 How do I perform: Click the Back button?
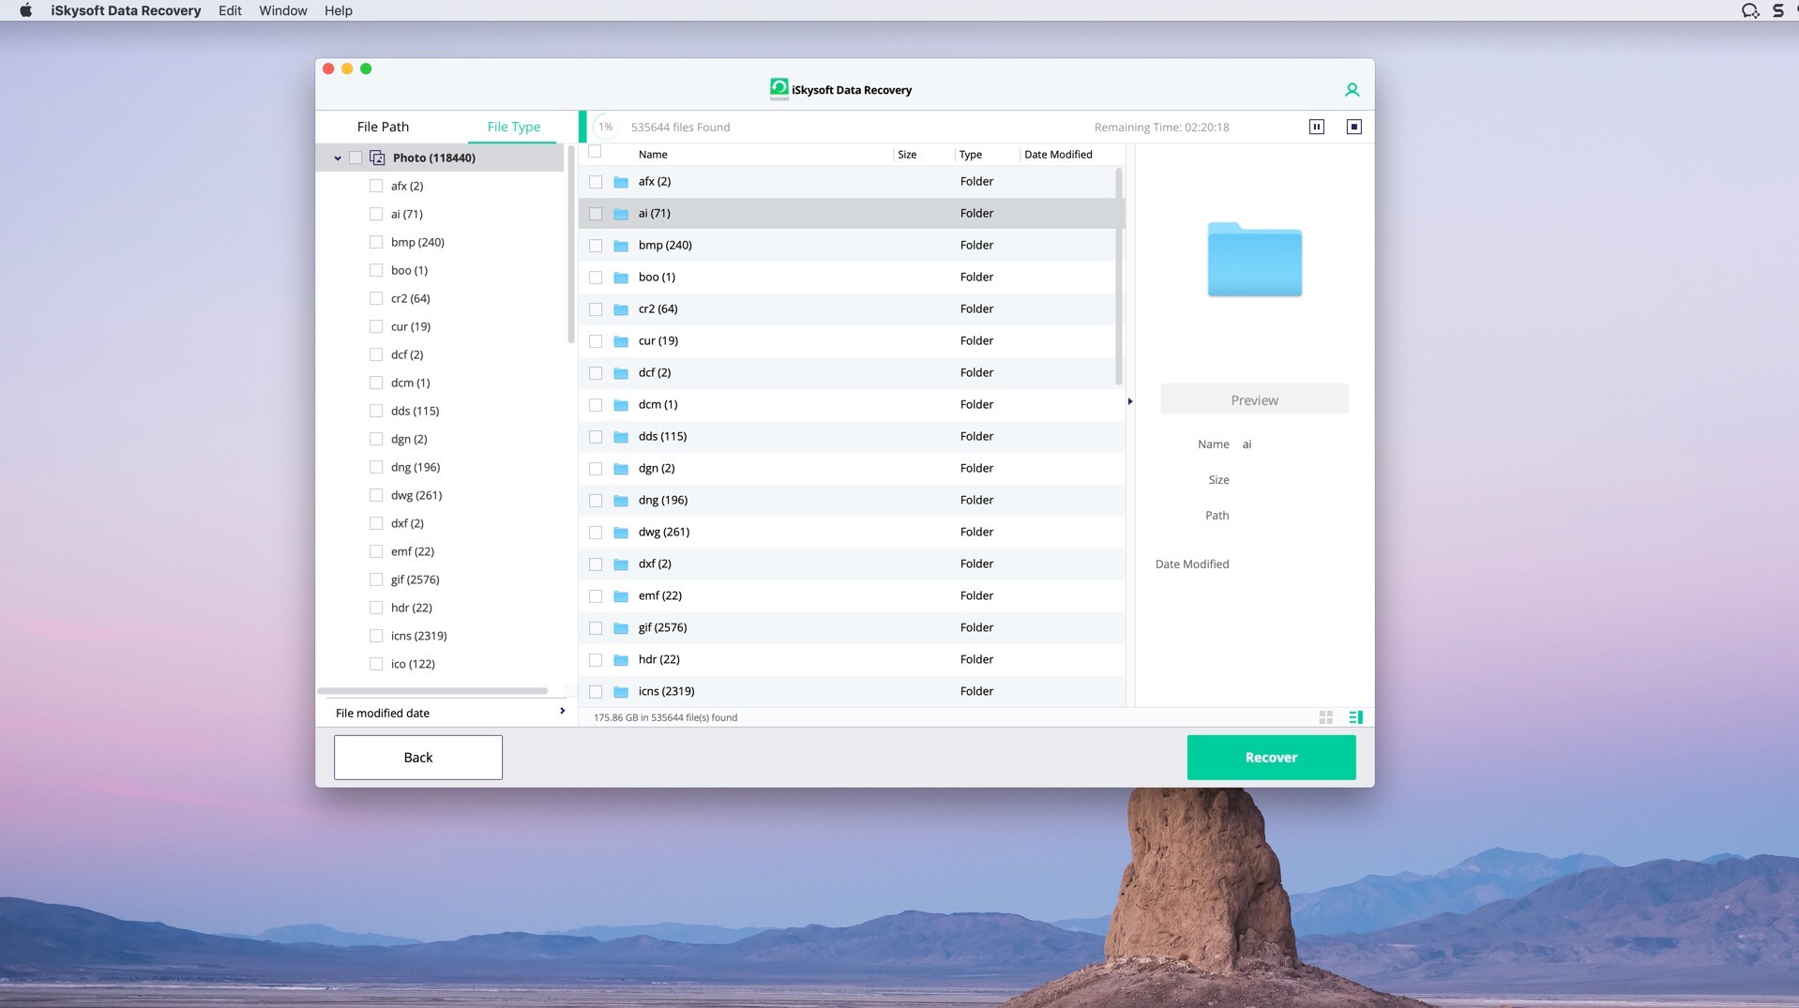point(418,758)
